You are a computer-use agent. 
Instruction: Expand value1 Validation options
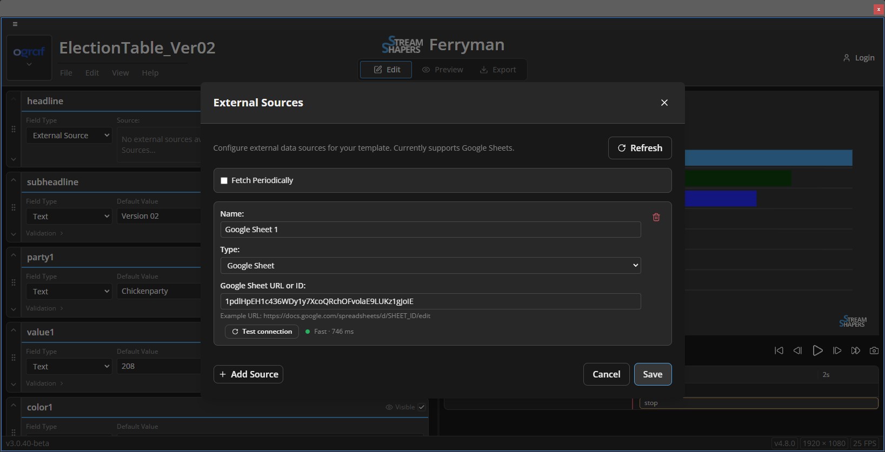point(44,383)
